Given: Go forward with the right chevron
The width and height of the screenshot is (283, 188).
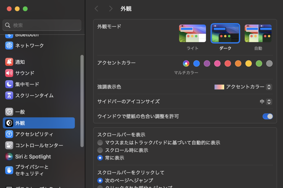Looking at the screenshot, I should click(111, 9).
